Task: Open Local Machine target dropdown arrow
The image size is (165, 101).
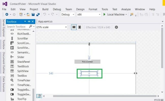Action: (126, 14)
